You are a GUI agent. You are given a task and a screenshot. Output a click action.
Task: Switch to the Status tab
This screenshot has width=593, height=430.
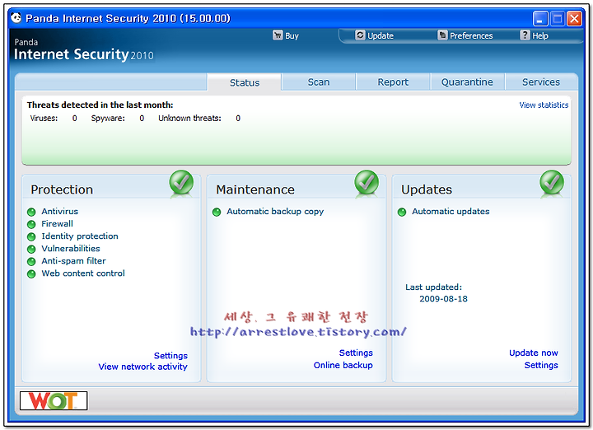pos(245,82)
